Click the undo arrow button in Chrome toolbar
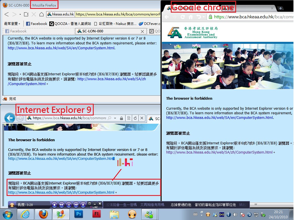 point(199,17)
